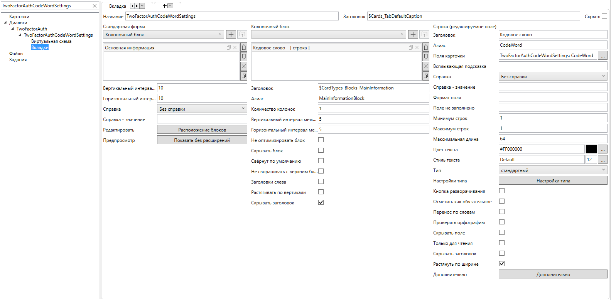Open the Тип dropdown showing стандартный
Image resolution: width=611 pixels, height=300 pixels.
(553, 170)
